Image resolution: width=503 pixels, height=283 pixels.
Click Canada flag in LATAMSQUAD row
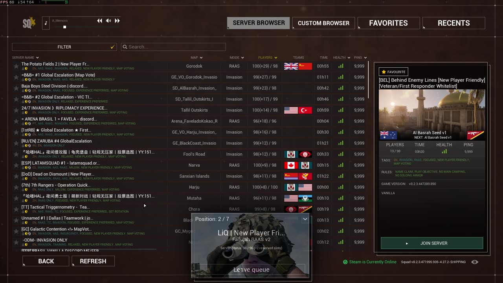point(291,165)
